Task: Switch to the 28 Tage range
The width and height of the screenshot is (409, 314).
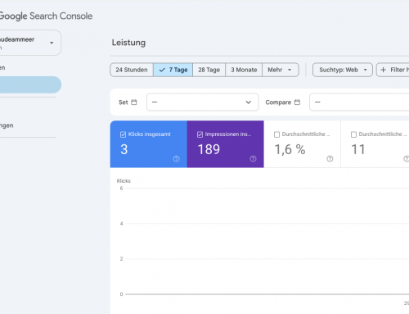Action: coord(209,70)
